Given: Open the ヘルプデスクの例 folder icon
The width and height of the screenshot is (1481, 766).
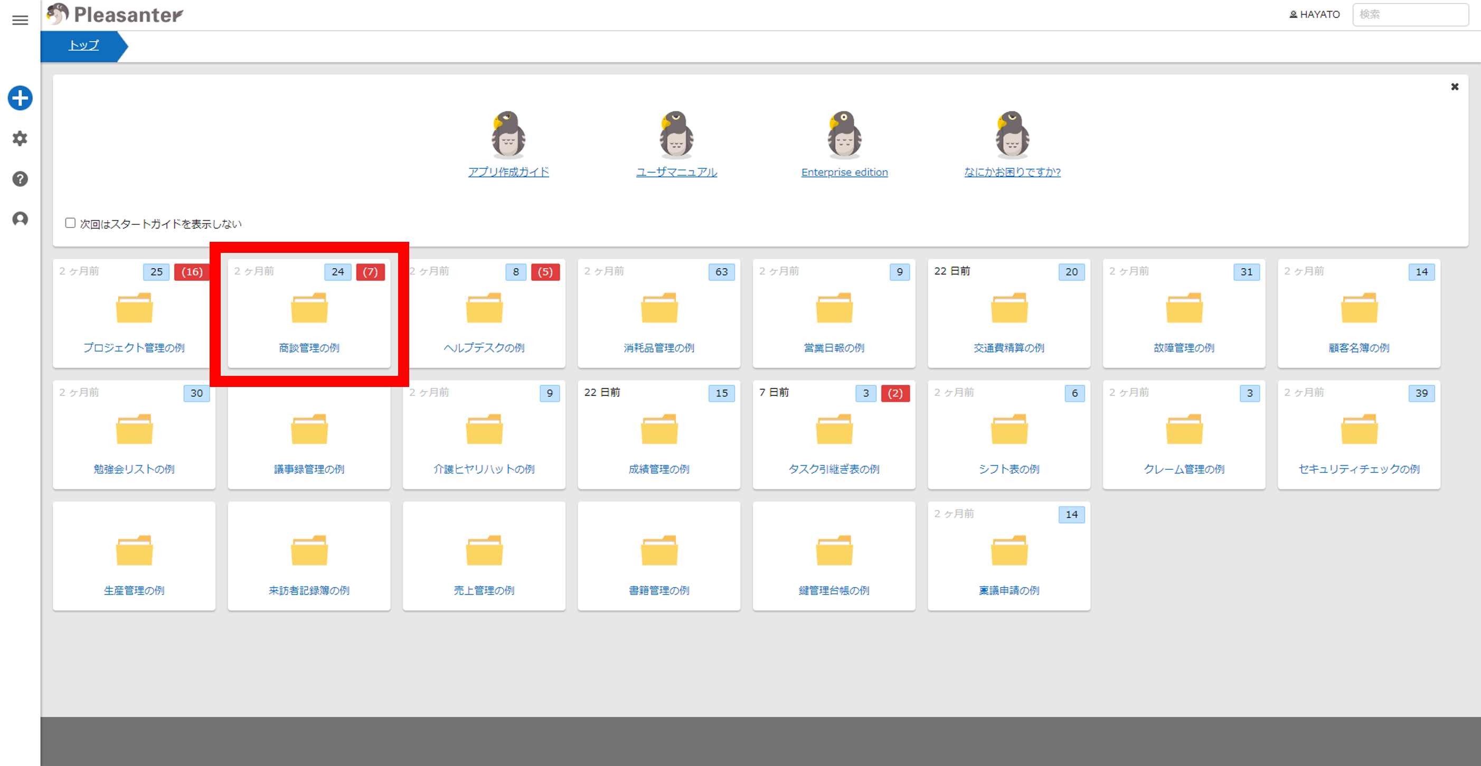Looking at the screenshot, I should 484,307.
